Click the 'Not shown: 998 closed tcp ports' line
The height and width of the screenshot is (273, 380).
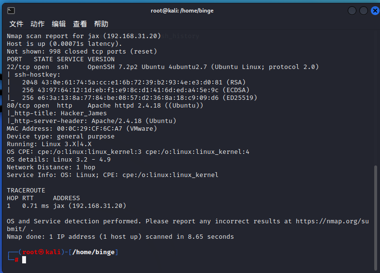pos(82,52)
